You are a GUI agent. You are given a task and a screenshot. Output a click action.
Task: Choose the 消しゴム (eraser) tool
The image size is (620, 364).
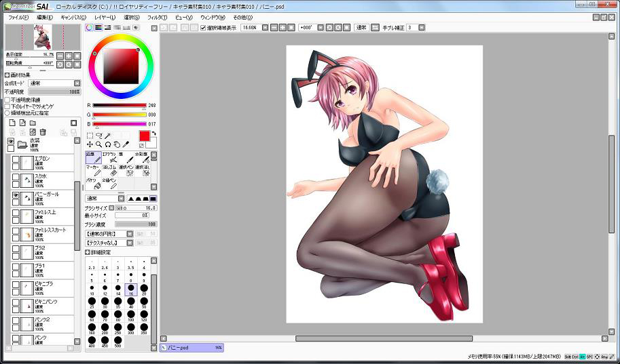(109, 171)
